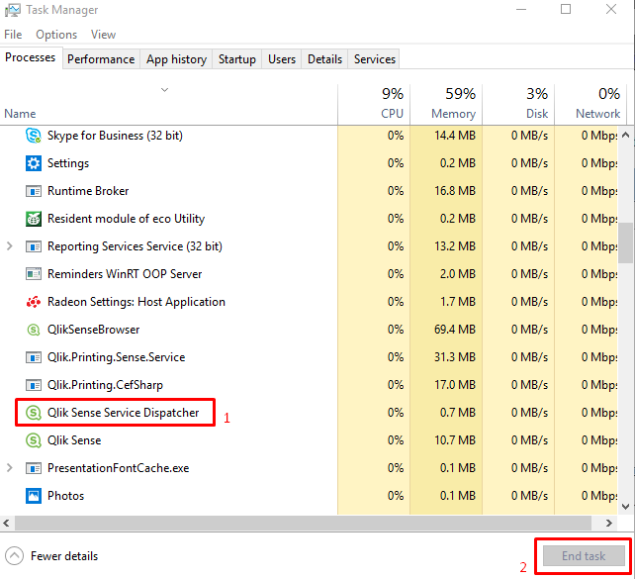This screenshot has height=579, width=635.
Task: Click the Photos app process icon
Action: point(33,496)
